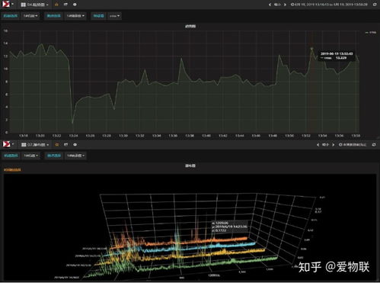The image size is (380, 283).
Task: Open trend chart panel title menu
Action: [190, 26]
